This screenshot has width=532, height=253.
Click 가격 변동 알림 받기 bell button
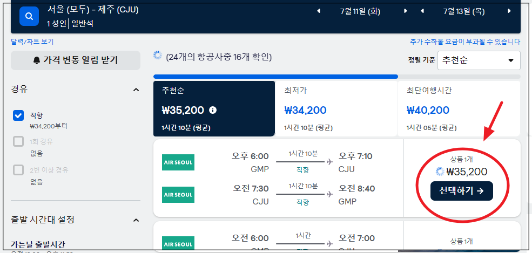coord(76,60)
